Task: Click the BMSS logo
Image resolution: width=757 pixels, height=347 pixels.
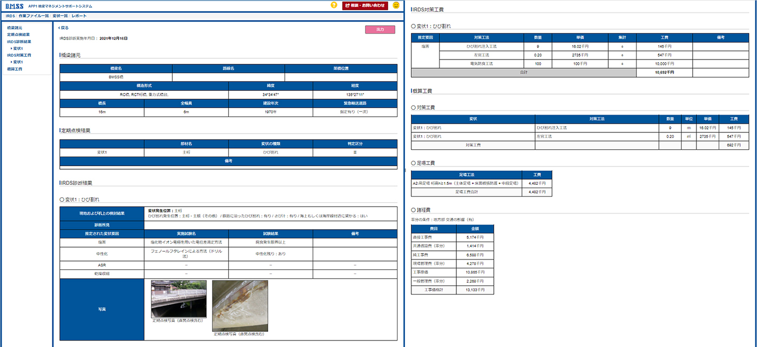Action: 14,6
